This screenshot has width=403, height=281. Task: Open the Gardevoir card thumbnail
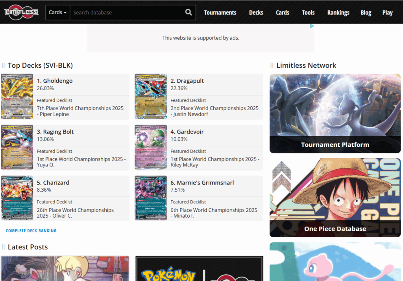click(x=151, y=147)
